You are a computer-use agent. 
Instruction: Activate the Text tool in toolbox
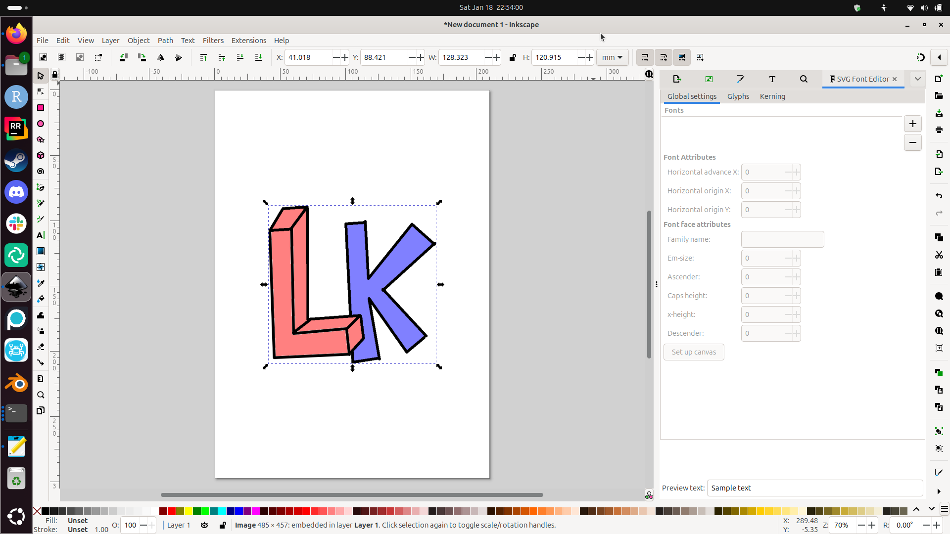pyautogui.click(x=41, y=235)
